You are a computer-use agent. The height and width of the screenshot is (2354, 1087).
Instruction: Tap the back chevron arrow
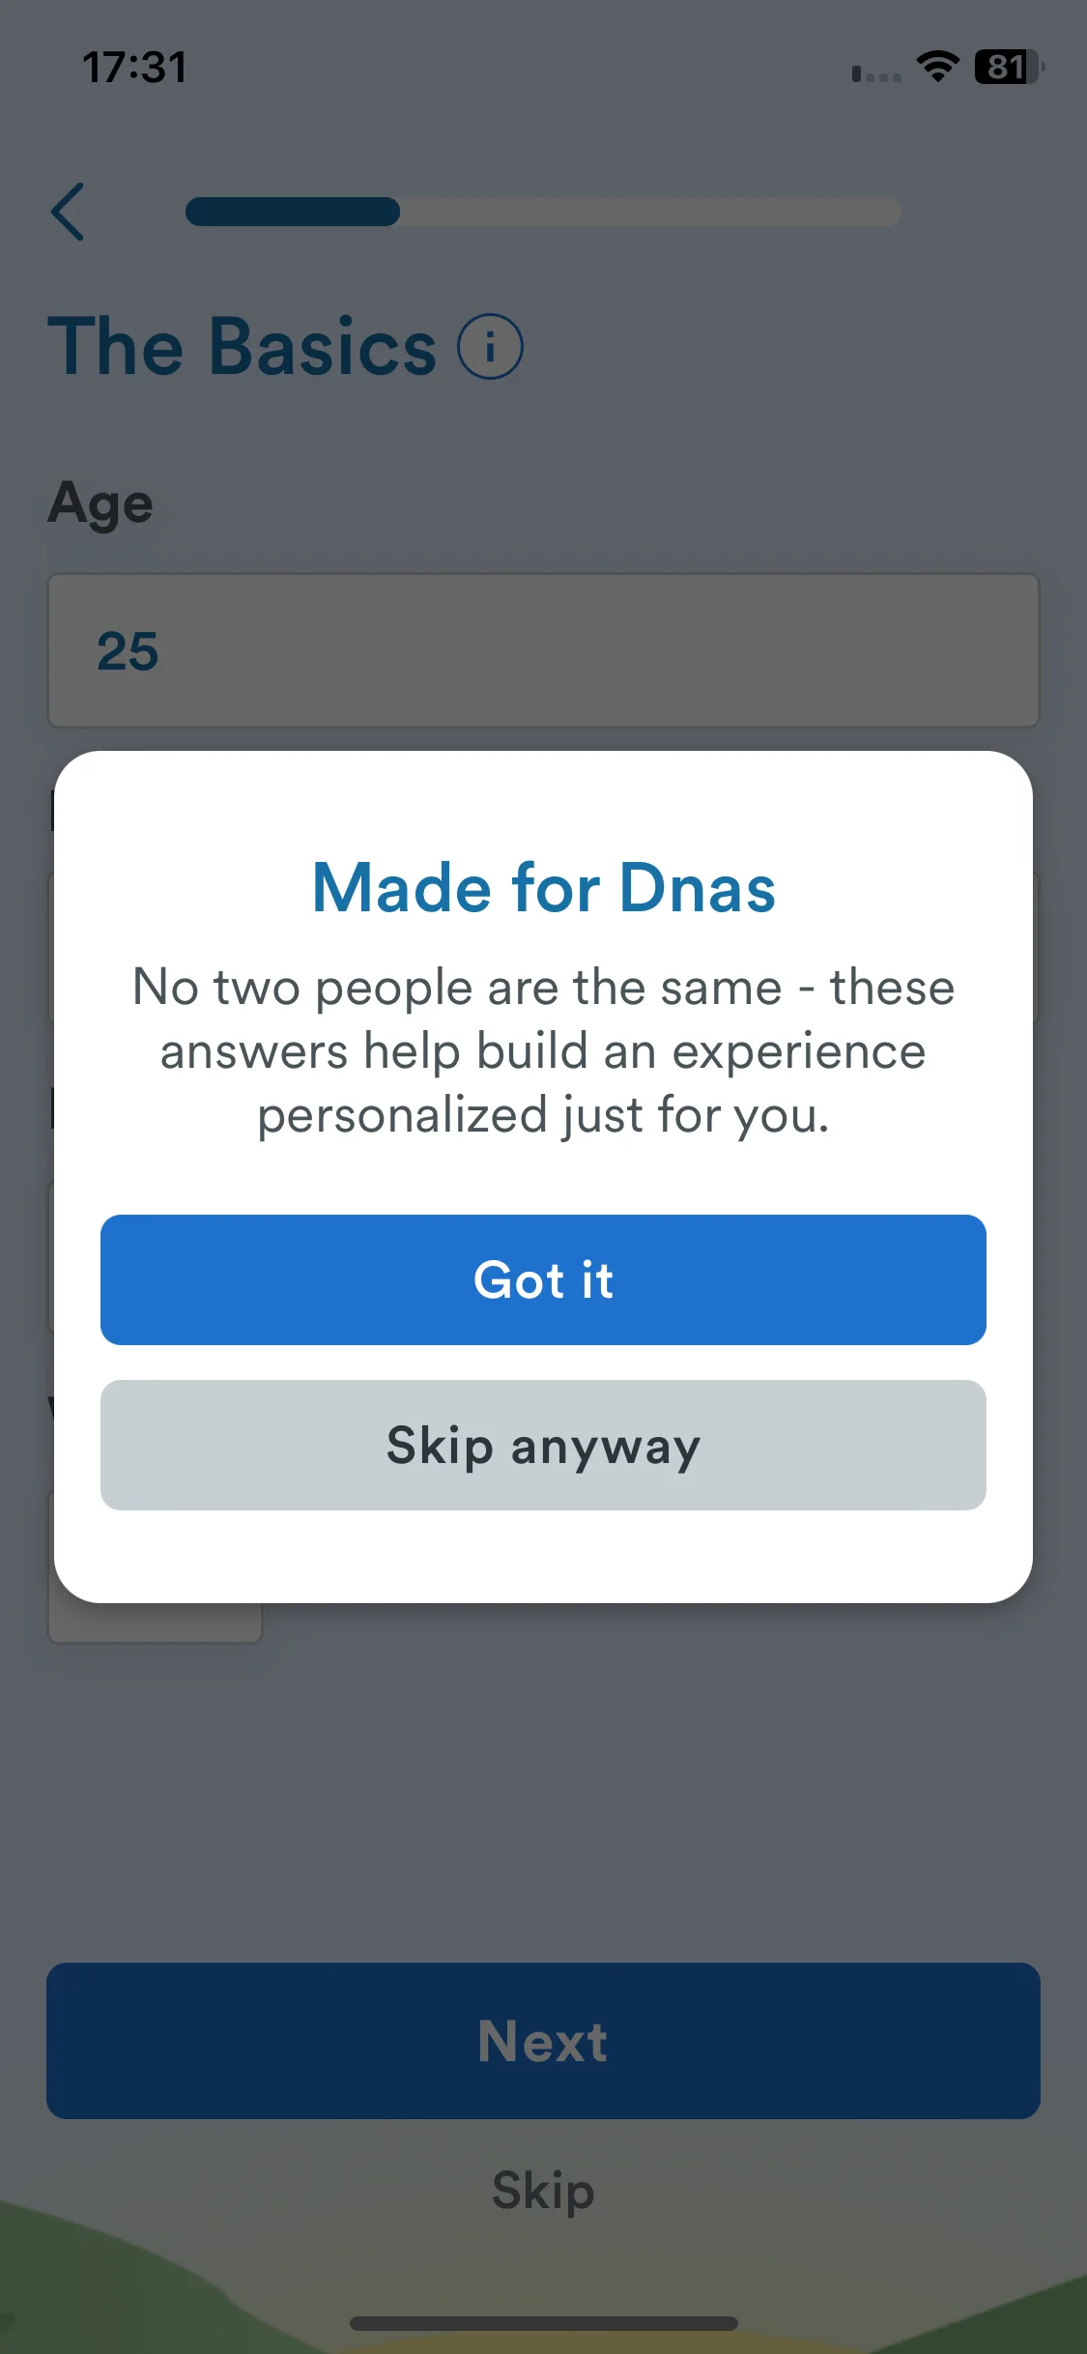click(x=68, y=212)
